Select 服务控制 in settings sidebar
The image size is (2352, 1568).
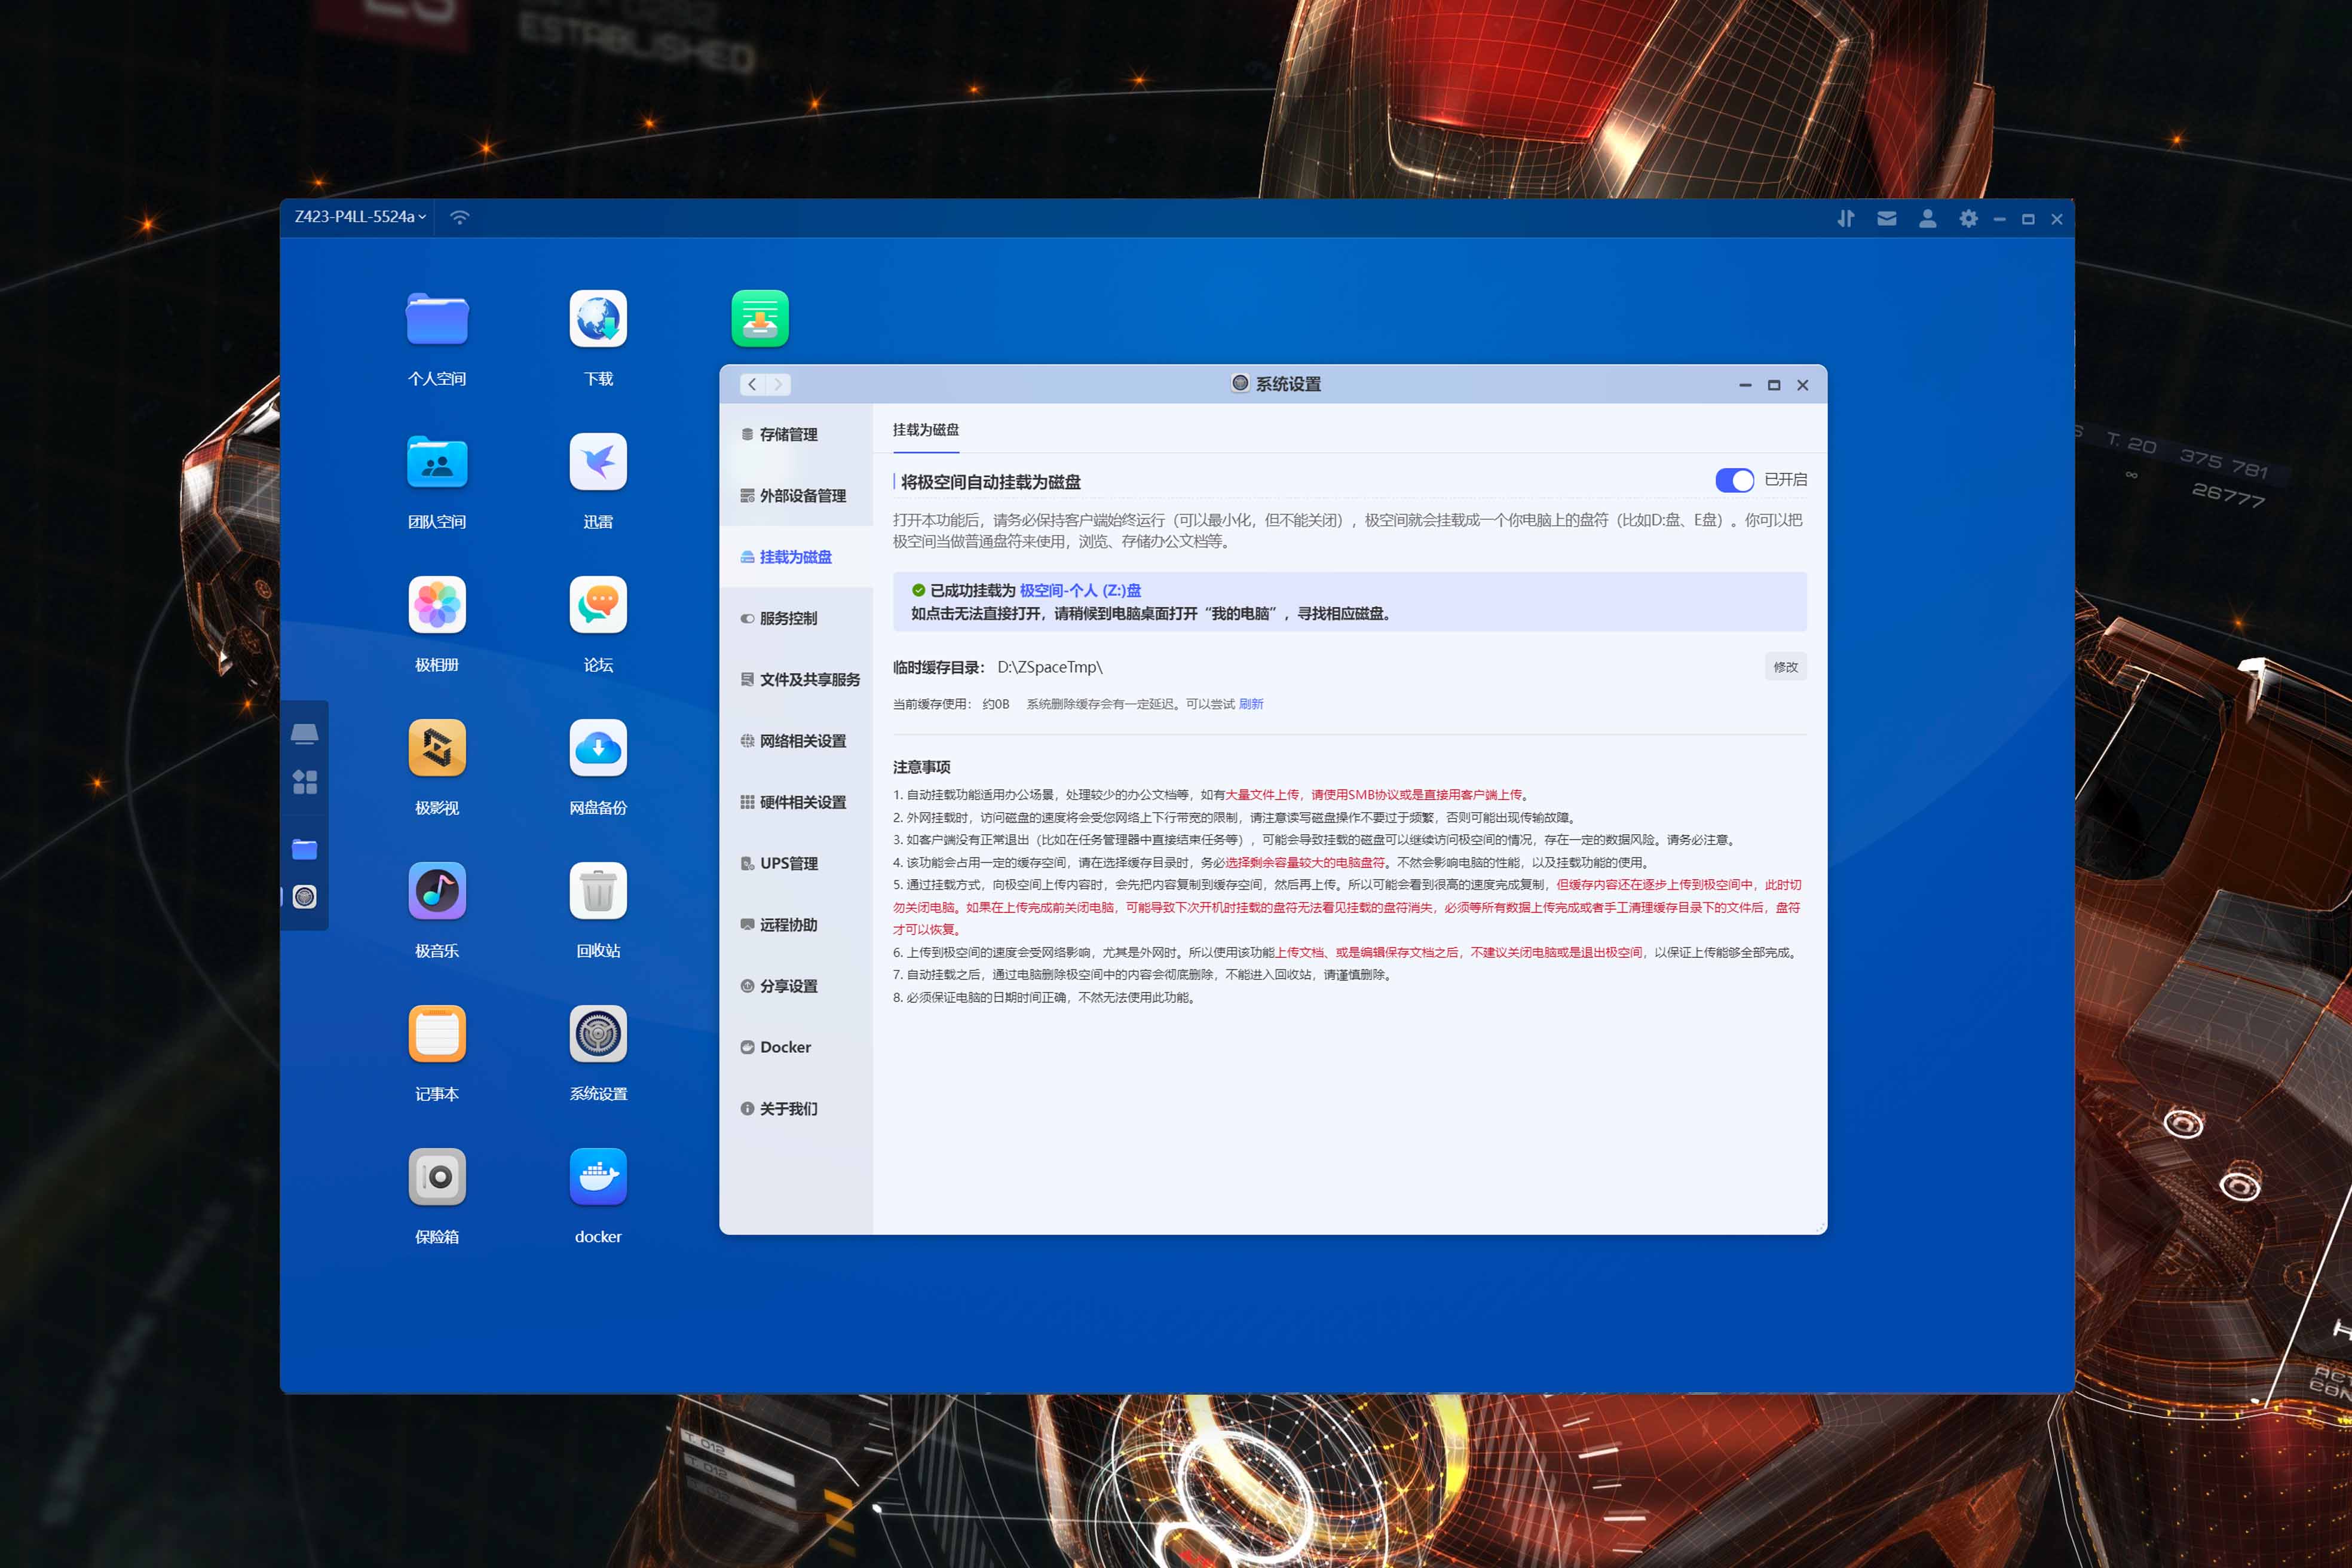tap(796, 618)
